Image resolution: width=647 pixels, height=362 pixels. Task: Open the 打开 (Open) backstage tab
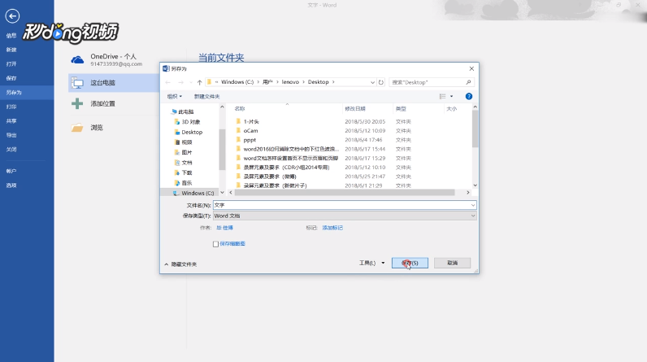point(11,64)
